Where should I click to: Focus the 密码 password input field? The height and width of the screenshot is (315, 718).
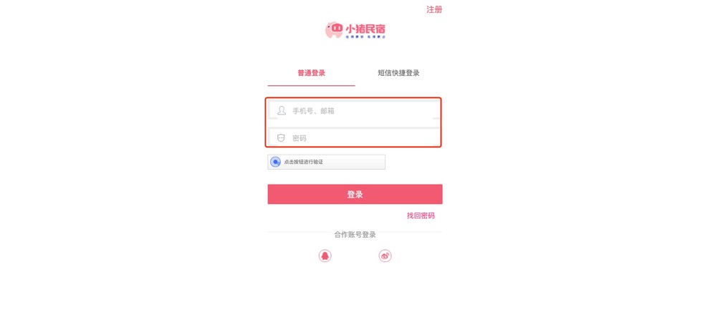(354, 137)
